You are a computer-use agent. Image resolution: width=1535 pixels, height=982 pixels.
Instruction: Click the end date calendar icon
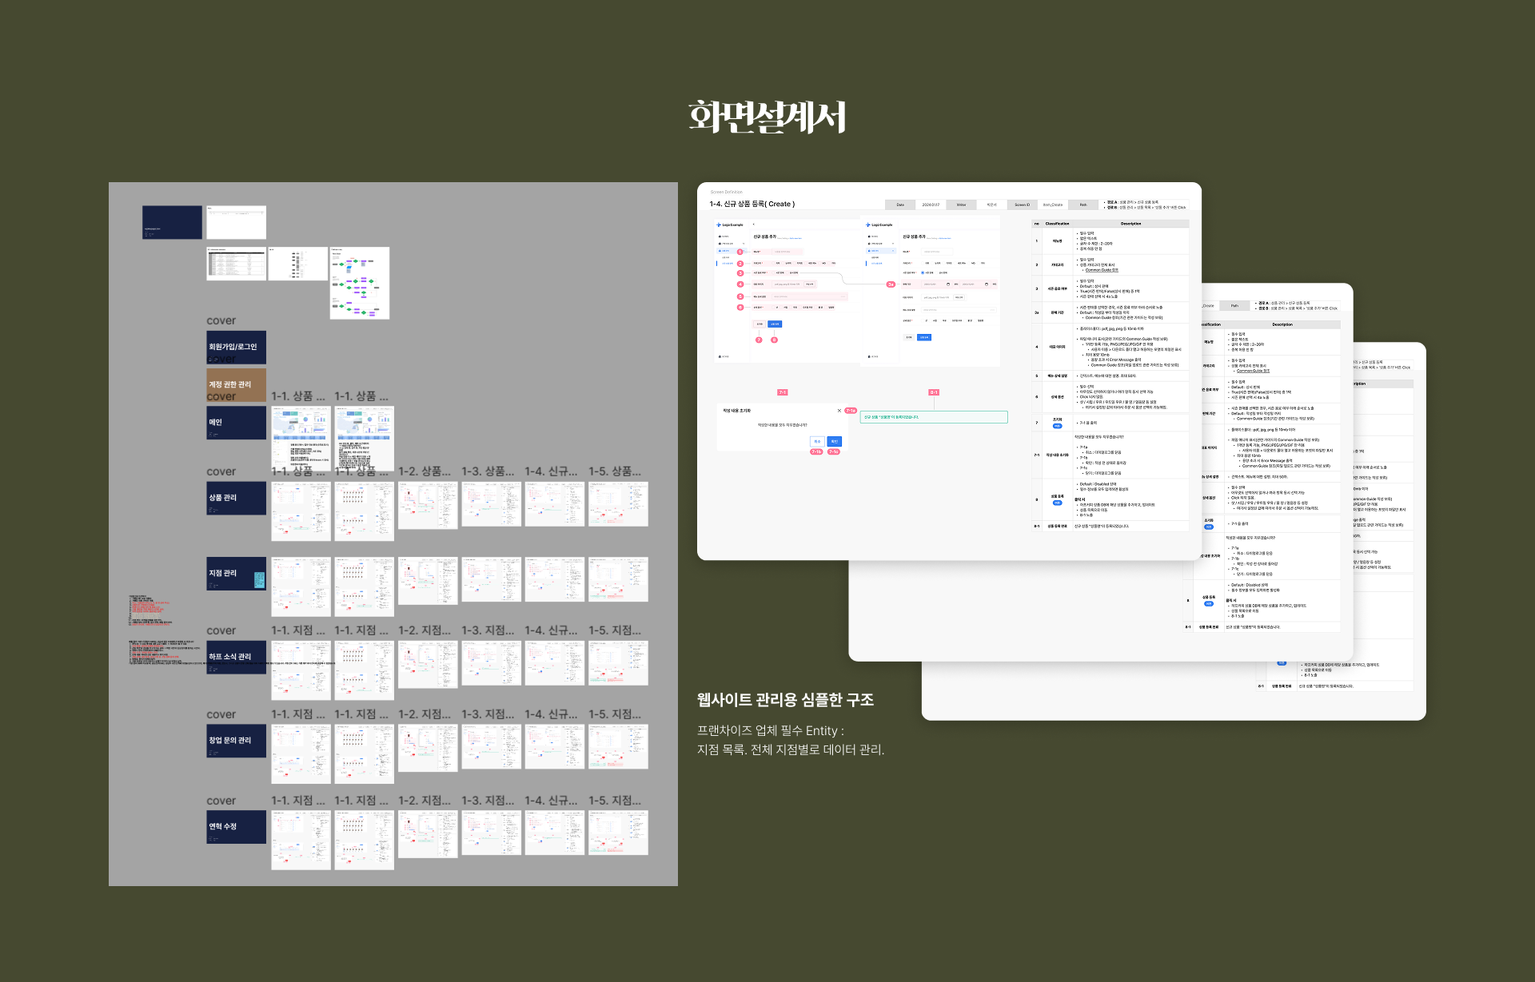coord(987,284)
